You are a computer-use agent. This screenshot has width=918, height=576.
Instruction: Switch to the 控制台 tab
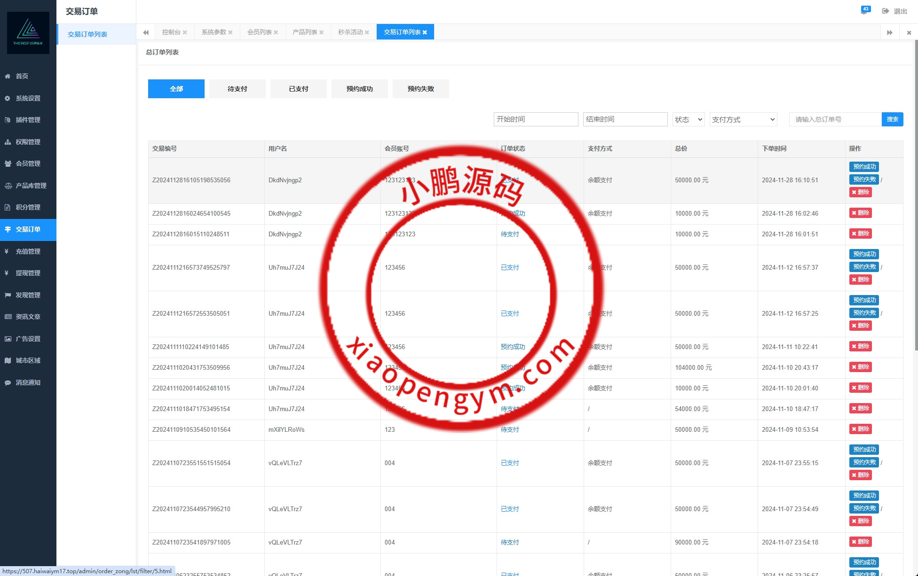171,32
